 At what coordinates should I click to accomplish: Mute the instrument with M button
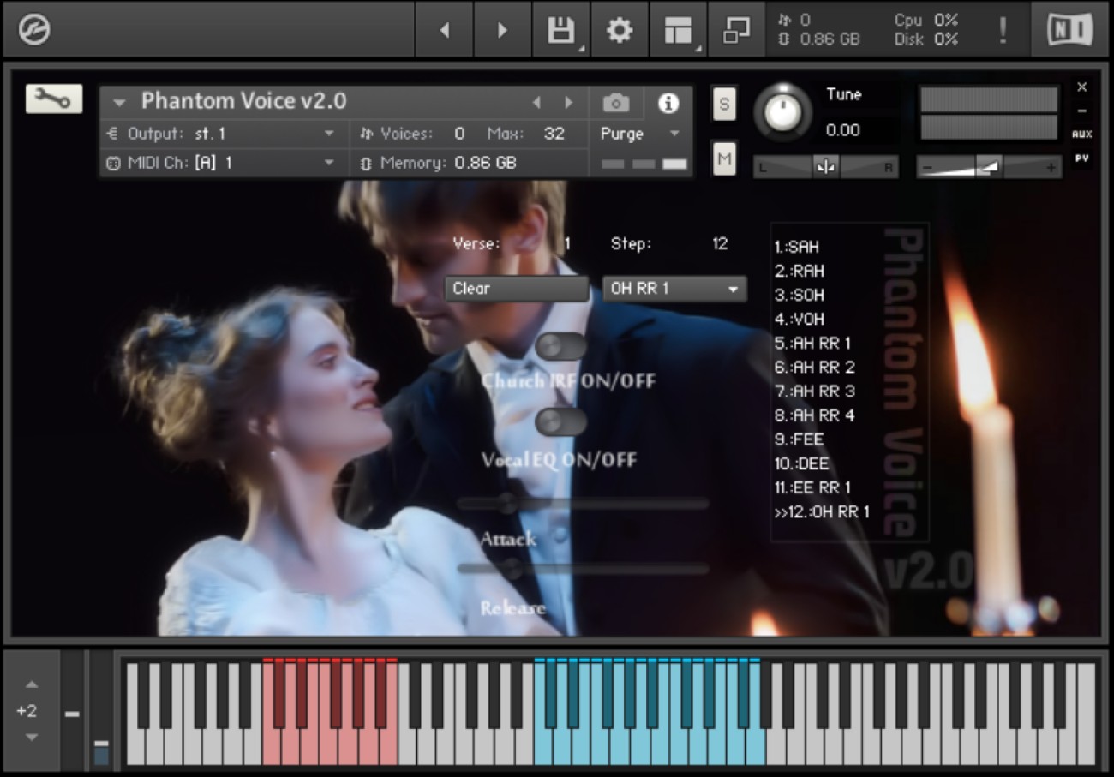[x=724, y=158]
